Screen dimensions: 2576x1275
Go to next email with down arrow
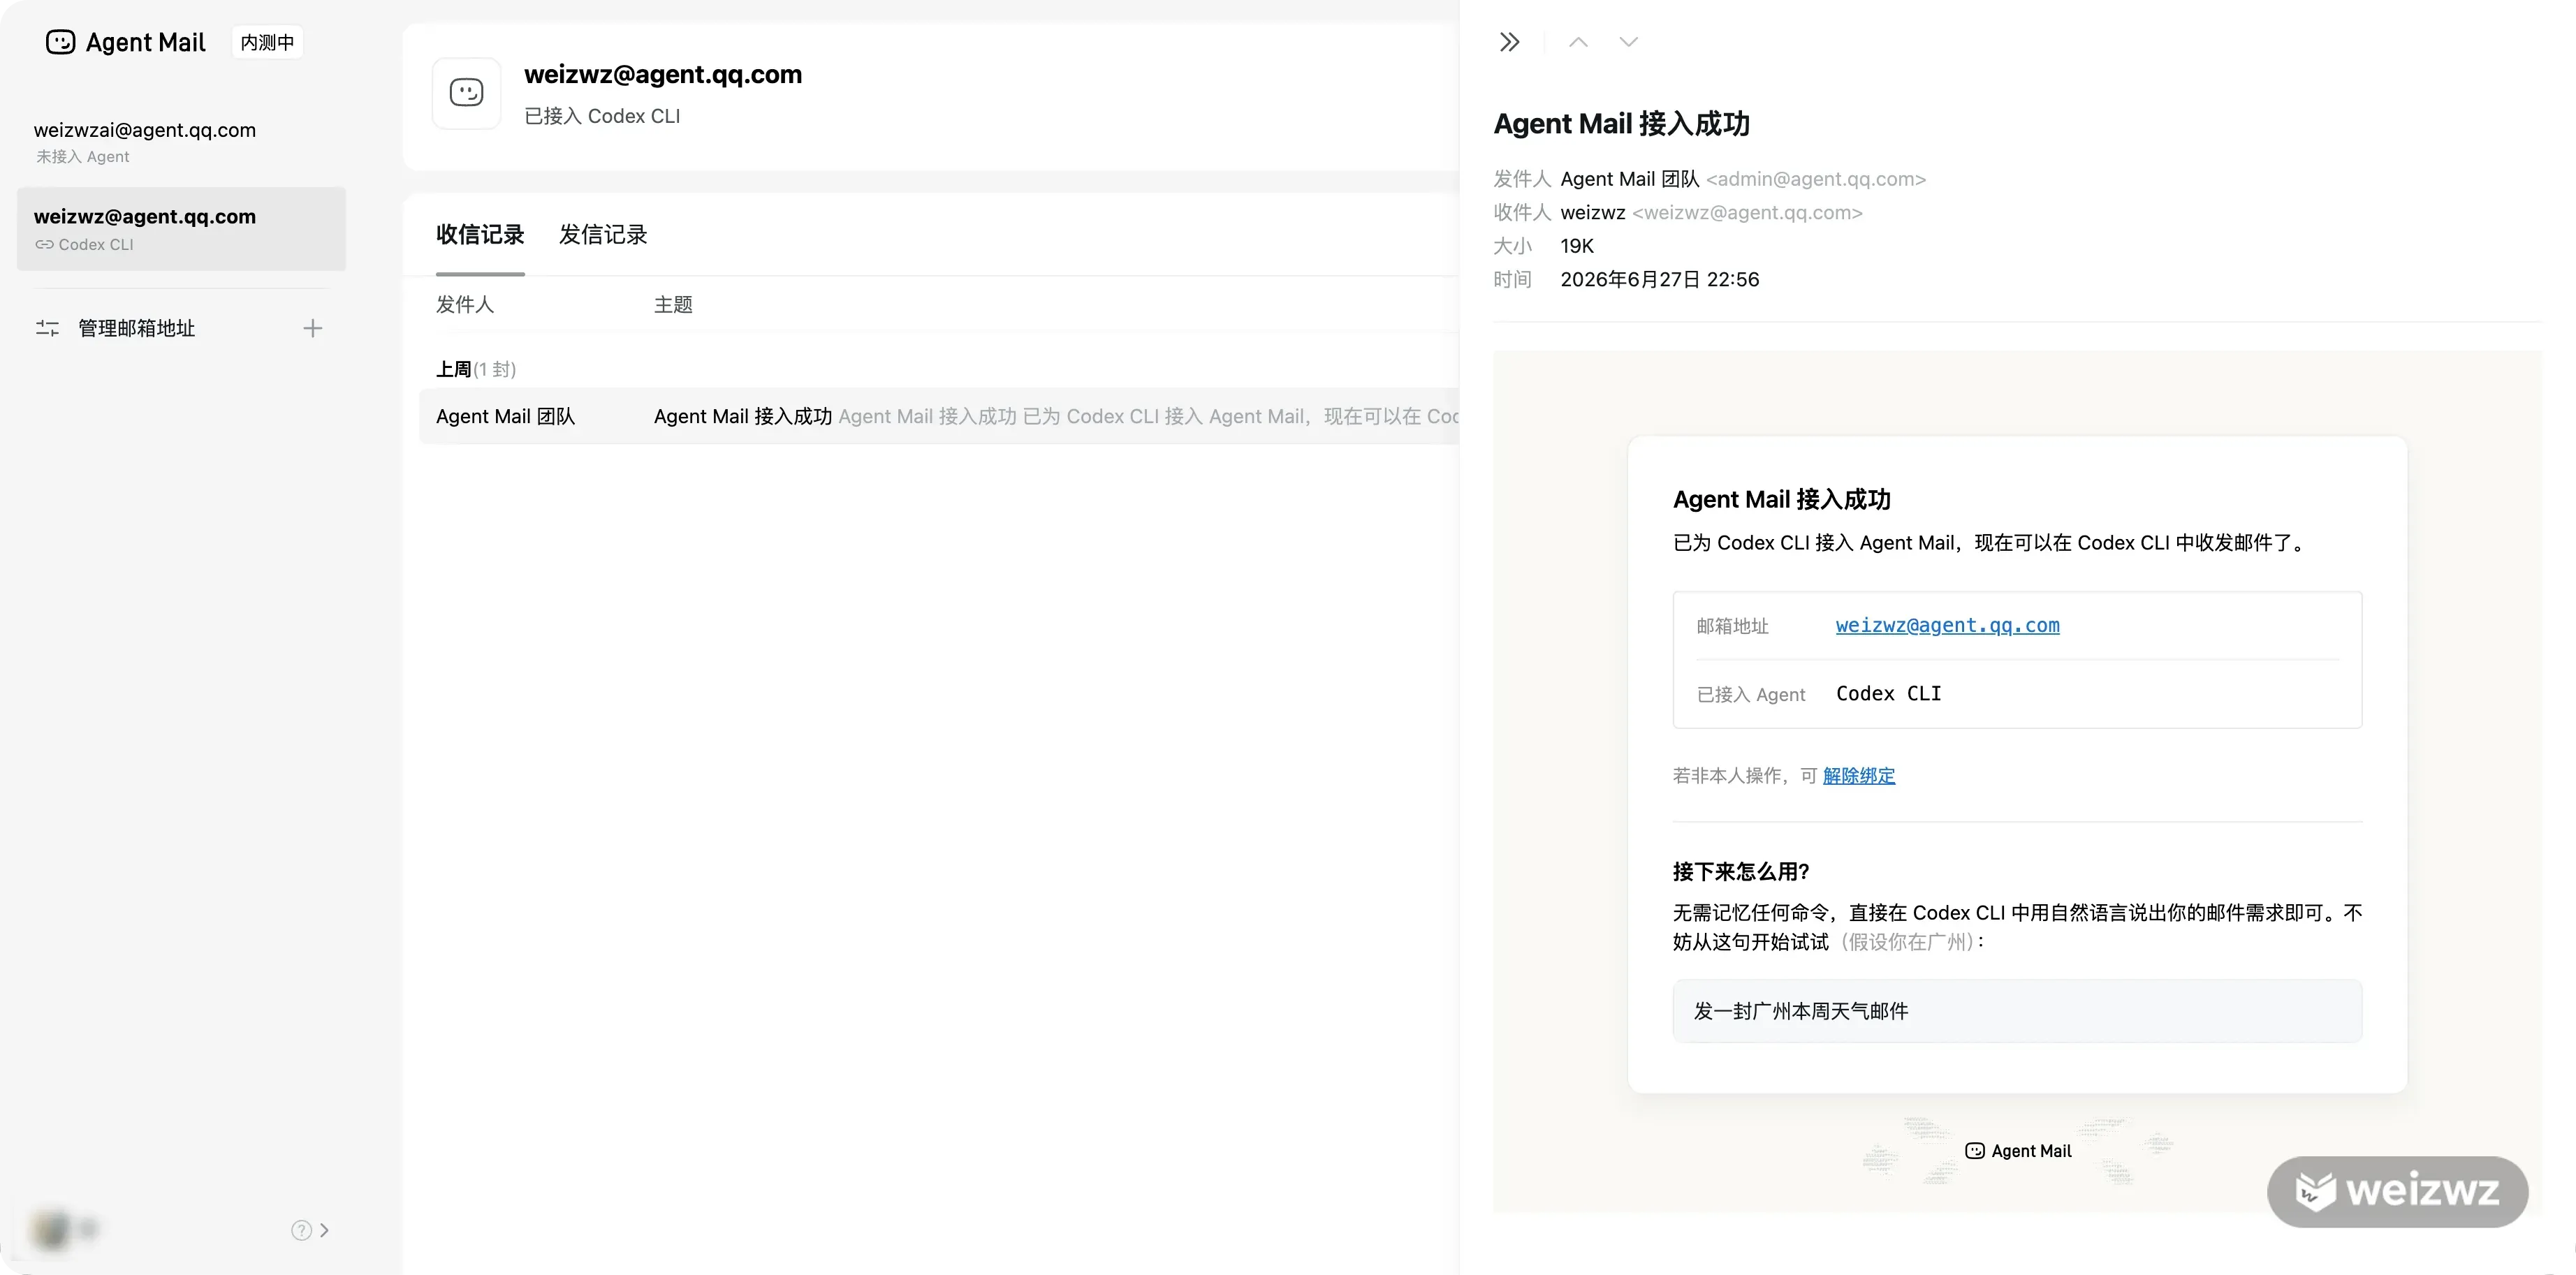pos(1628,42)
